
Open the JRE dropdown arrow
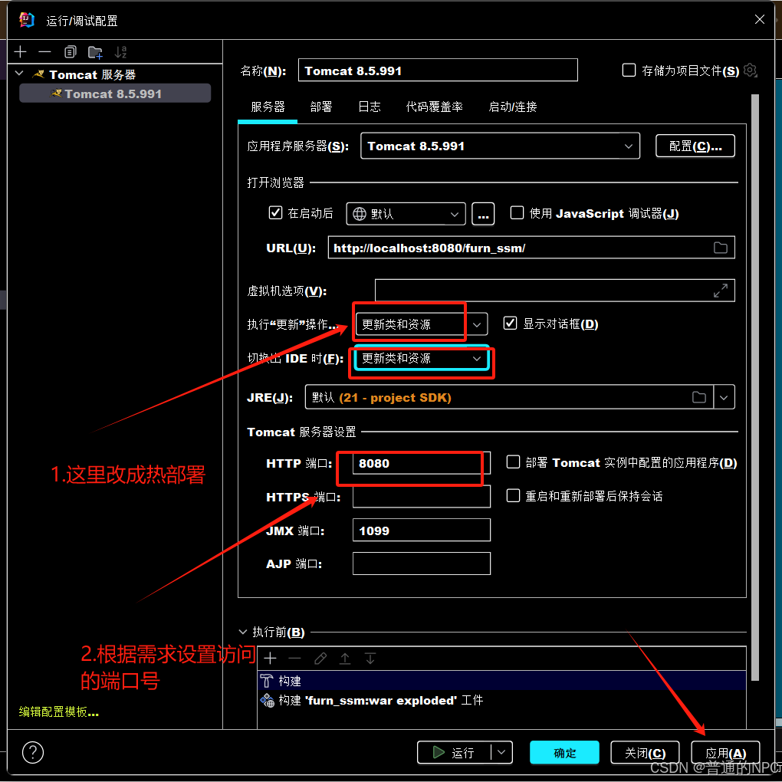[724, 397]
